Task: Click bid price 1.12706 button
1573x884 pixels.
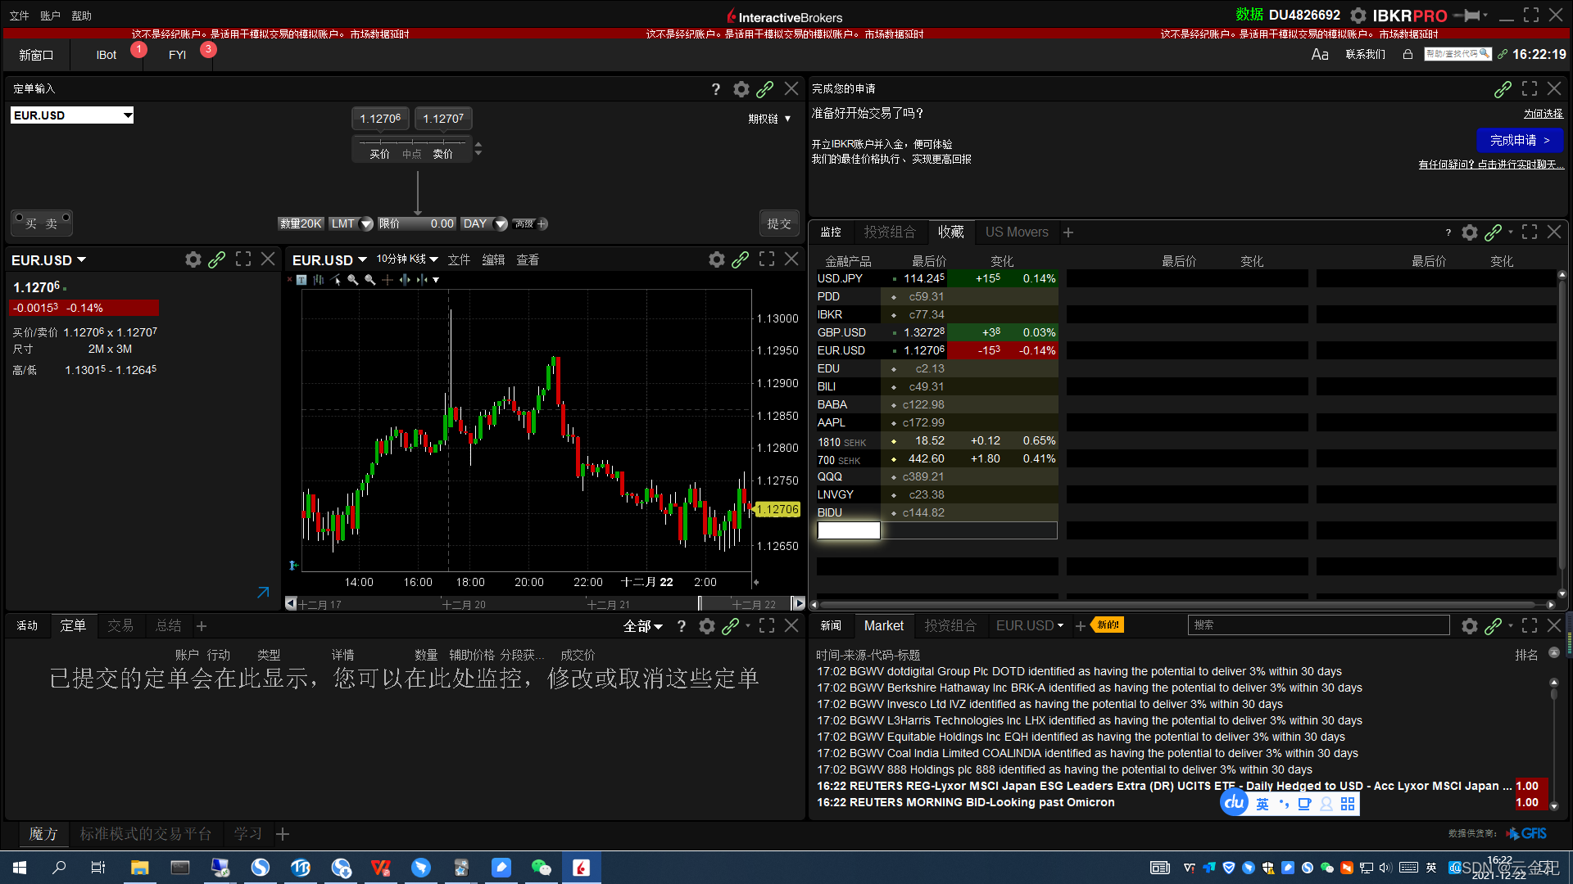Action: 381,119
